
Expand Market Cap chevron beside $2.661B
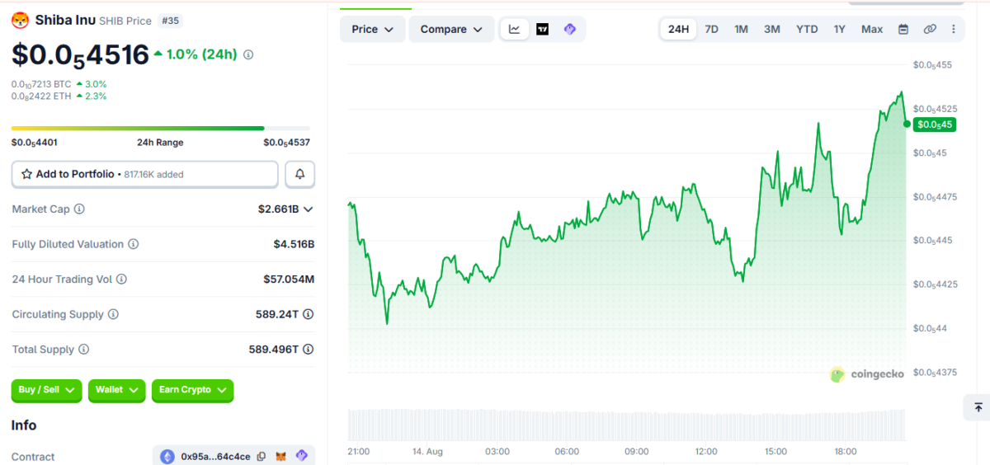pos(309,209)
